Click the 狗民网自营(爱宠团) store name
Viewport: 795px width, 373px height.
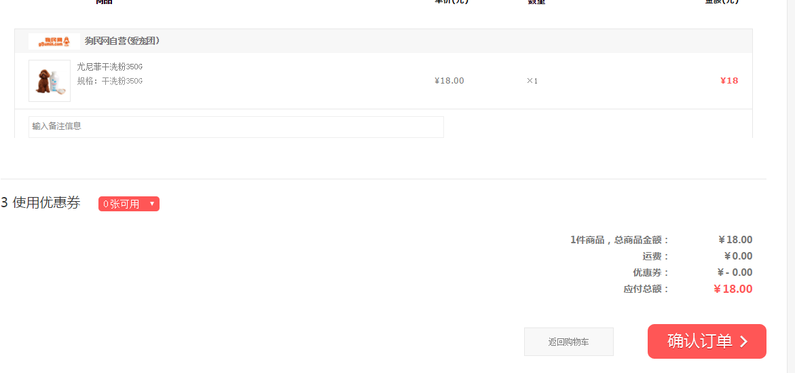[x=122, y=41]
